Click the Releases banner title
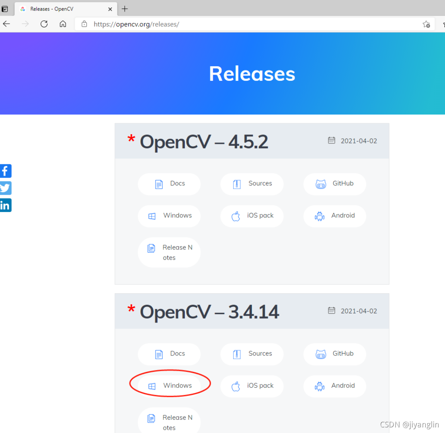Viewport: 445px width, 433px height. (252, 74)
